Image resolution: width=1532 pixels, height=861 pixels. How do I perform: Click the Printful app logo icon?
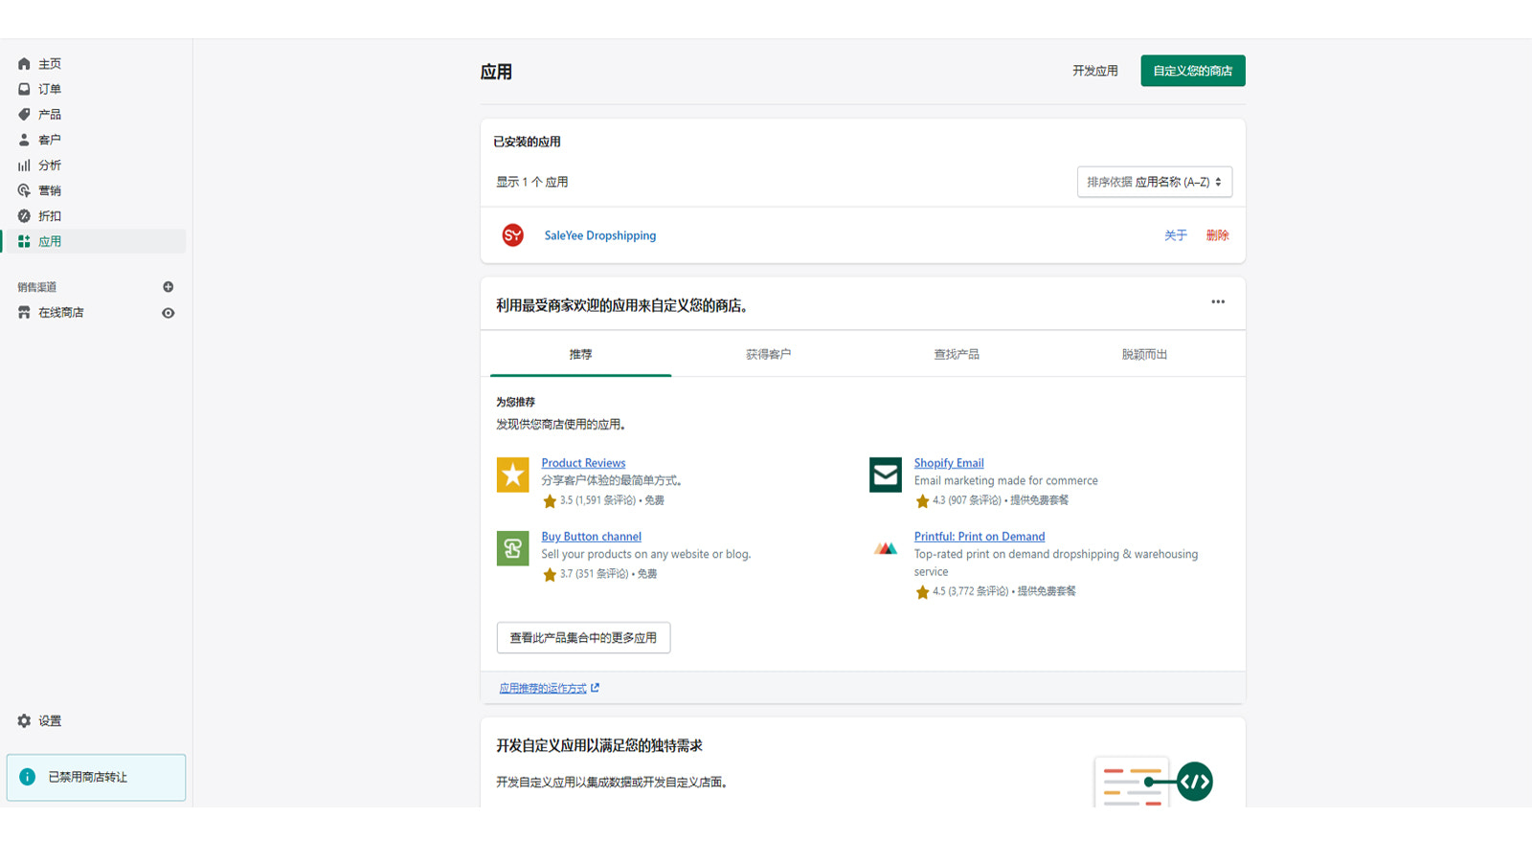click(886, 548)
